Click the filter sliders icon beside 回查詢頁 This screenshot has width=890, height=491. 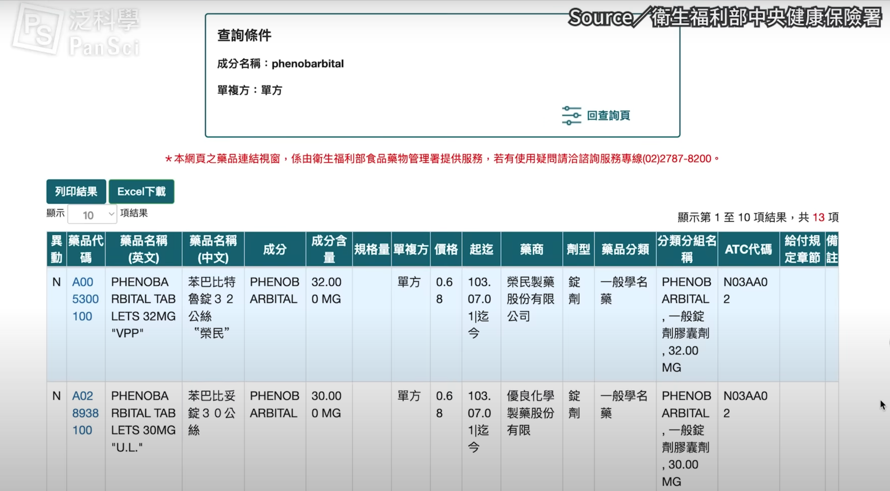[571, 115]
